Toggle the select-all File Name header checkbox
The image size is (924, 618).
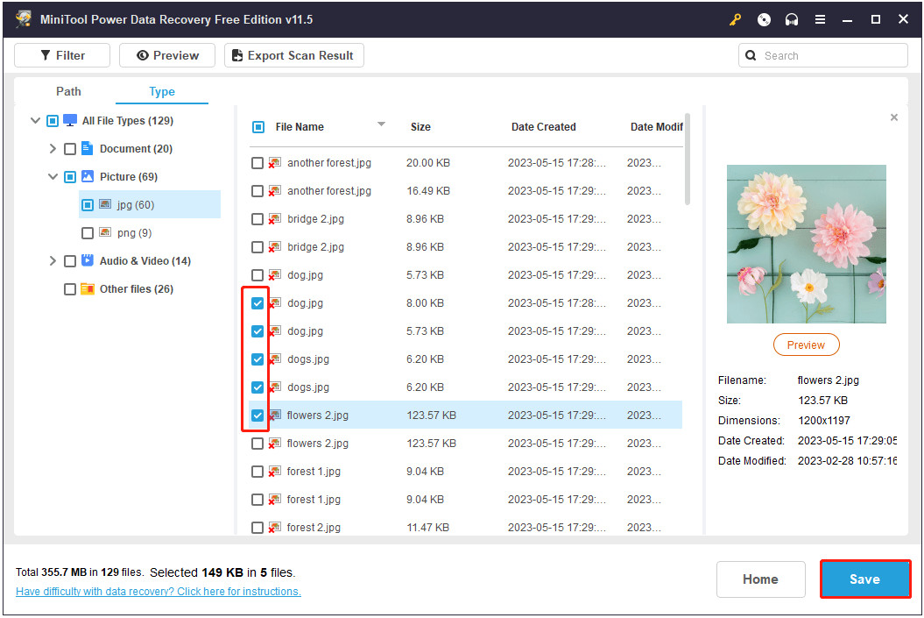point(258,127)
